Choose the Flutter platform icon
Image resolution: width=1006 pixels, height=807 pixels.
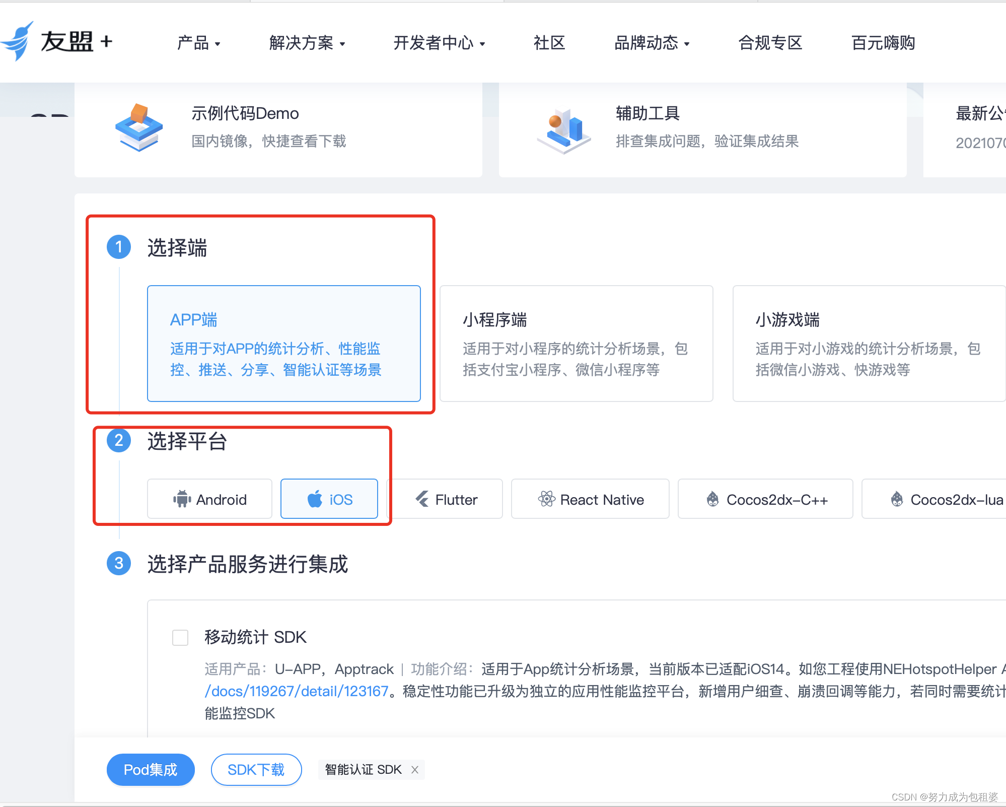coord(422,499)
